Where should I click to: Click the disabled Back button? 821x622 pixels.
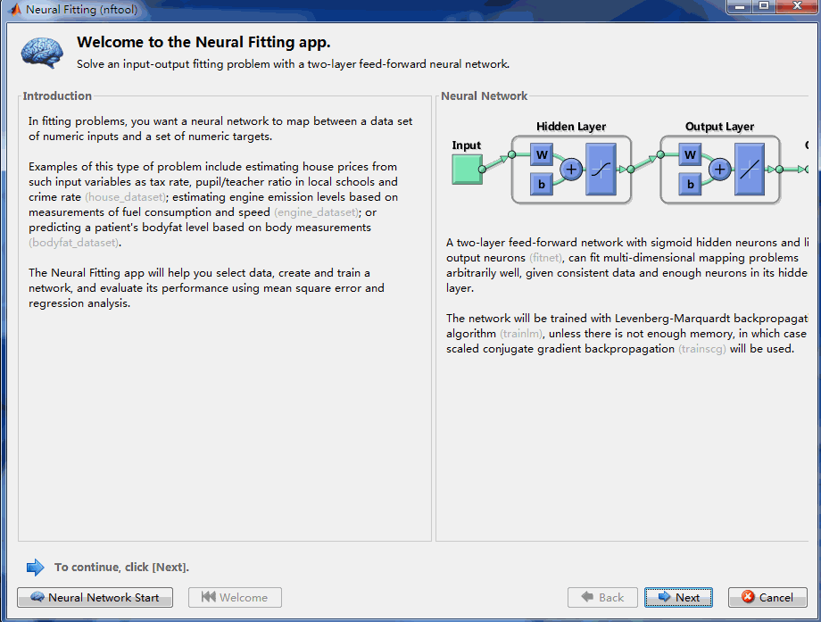[x=602, y=597]
